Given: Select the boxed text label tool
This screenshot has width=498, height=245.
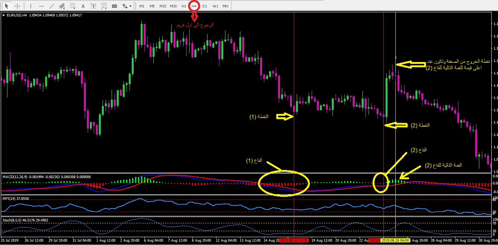Looking at the screenshot, I should pyautogui.click(x=93, y=6).
